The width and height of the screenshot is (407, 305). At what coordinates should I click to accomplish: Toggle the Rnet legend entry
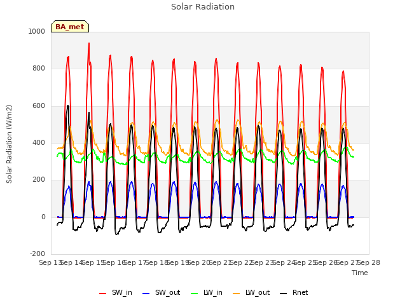(x=294, y=293)
